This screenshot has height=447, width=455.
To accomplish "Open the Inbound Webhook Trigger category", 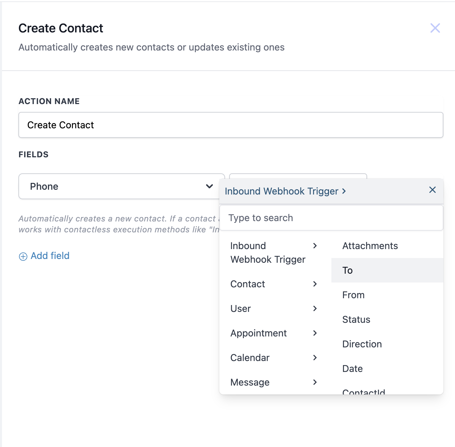I will (x=268, y=253).
